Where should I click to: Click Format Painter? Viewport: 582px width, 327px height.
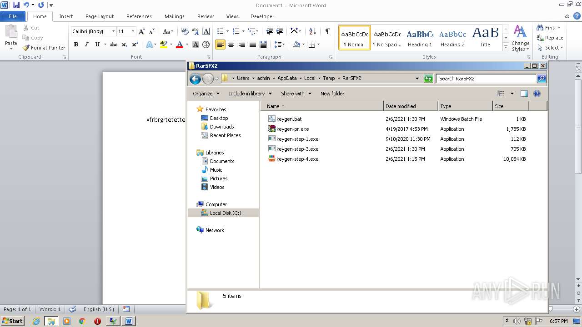[x=44, y=48]
